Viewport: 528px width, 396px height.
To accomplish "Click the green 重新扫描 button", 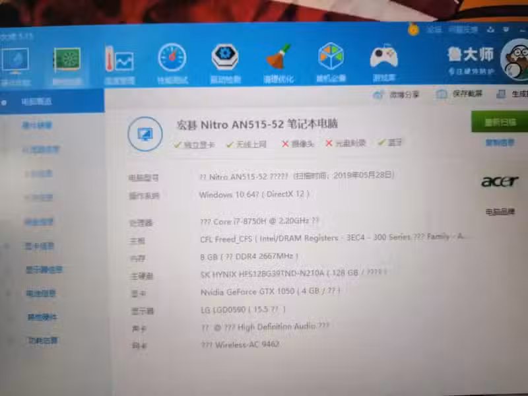I will pos(500,121).
